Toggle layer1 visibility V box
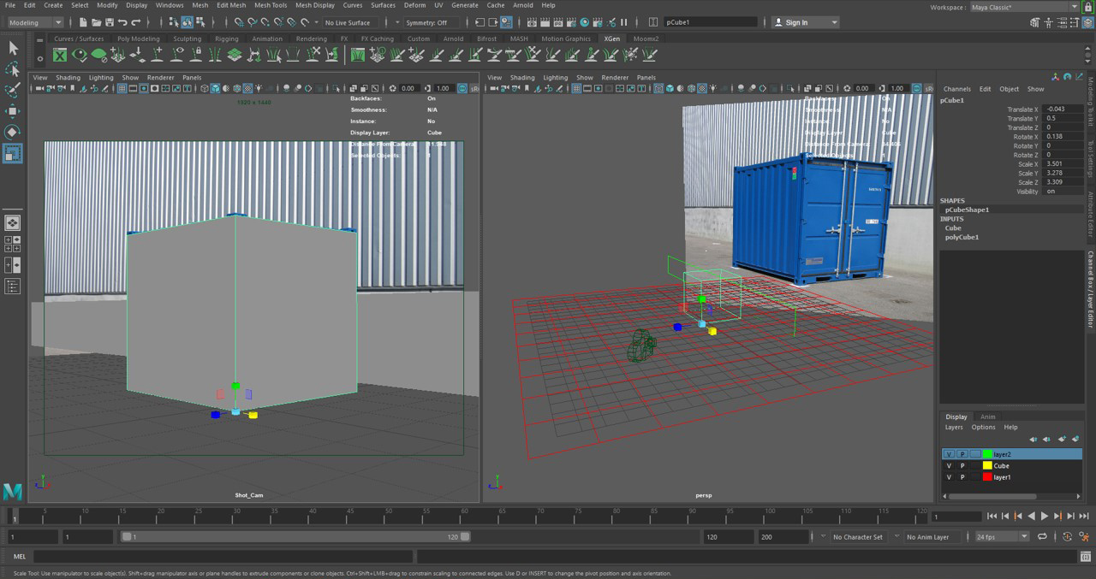The image size is (1096, 579). [949, 477]
